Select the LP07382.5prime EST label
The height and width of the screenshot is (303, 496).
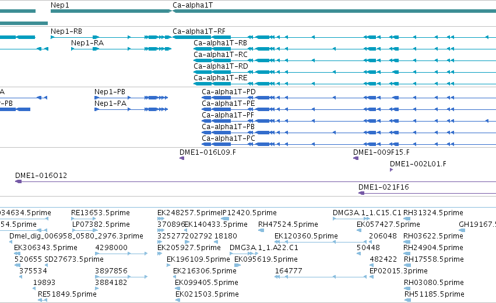pos(101,224)
